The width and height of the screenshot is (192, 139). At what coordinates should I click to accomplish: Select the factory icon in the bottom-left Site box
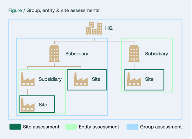pyautogui.click(x=28, y=105)
